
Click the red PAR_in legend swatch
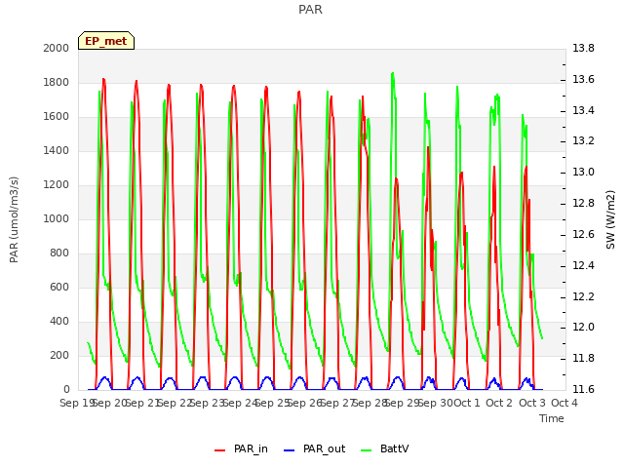click(x=219, y=450)
